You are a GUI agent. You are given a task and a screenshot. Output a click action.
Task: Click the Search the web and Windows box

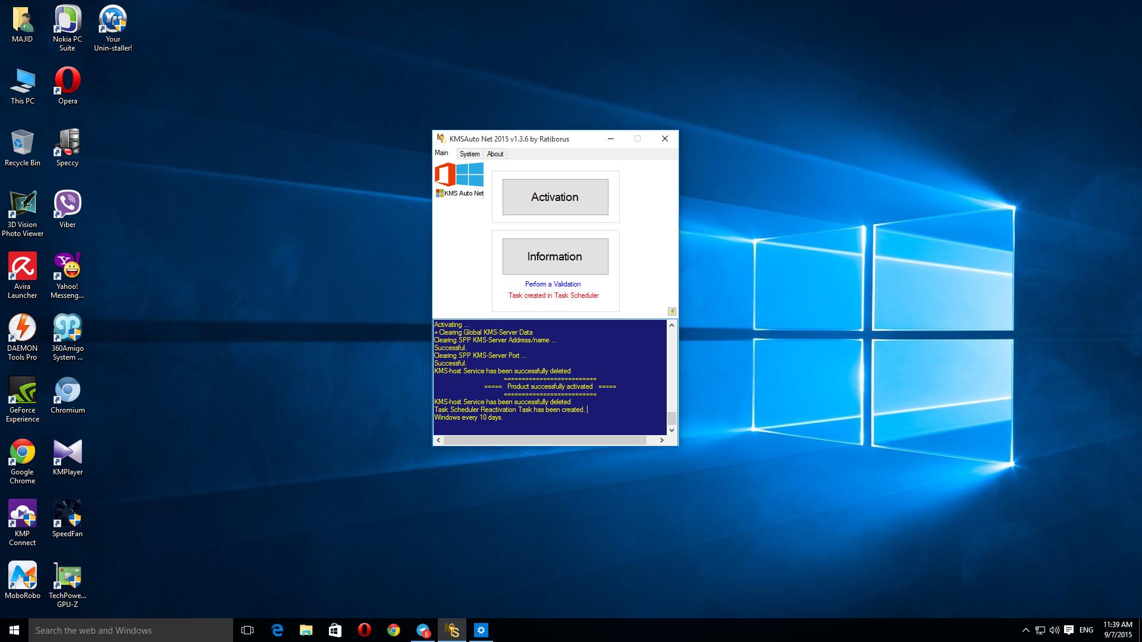(131, 630)
